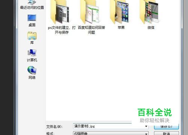Expand the file name dropdown arrow
The image size is (188, 135).
click(x=146, y=126)
